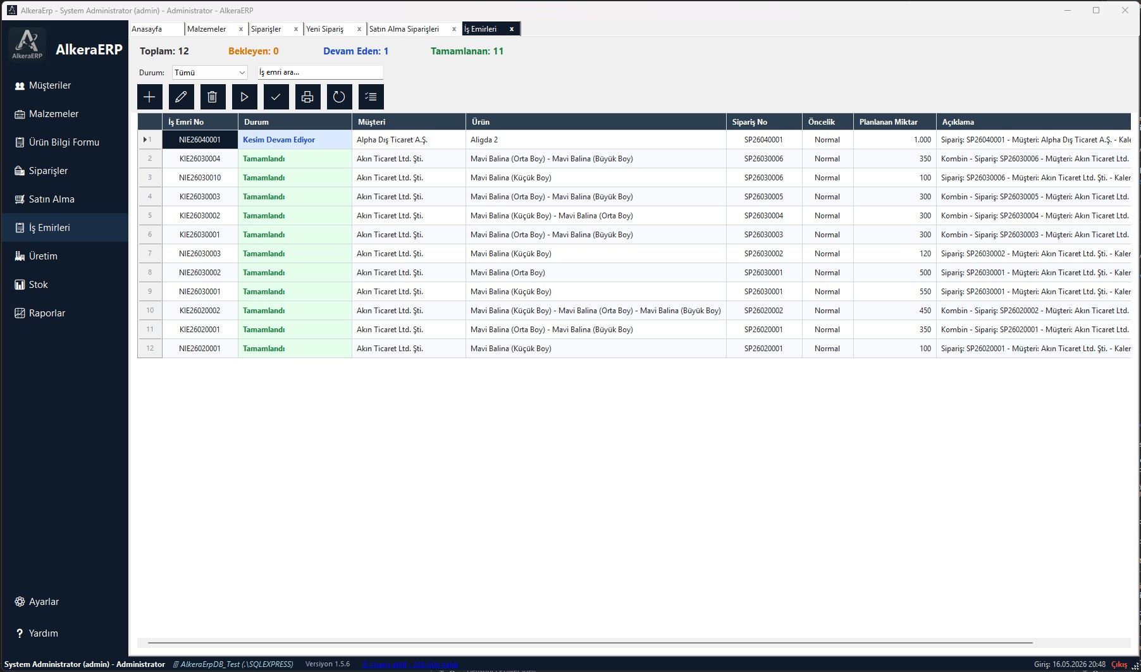
Task: Select Kesim Devam Ediyor status cell
Action: pos(295,140)
